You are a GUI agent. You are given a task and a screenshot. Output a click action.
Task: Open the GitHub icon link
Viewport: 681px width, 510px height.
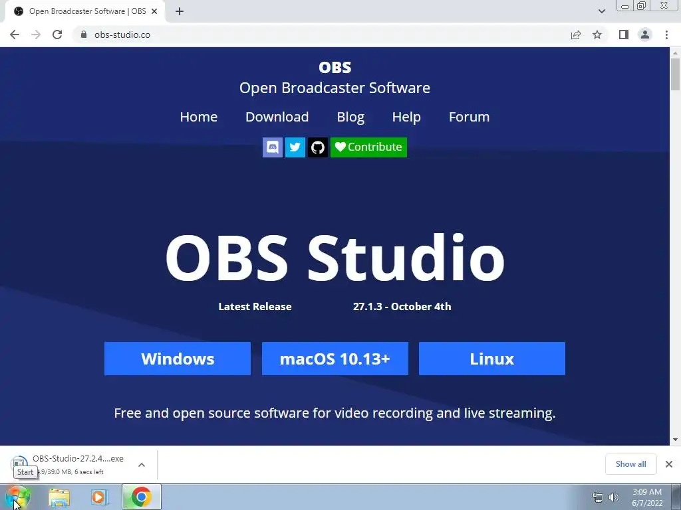[x=317, y=147]
